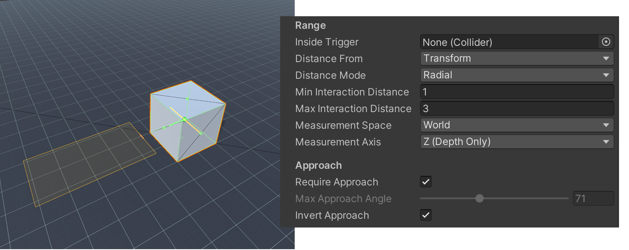The width and height of the screenshot is (629, 250).
Task: Click the Require Approach label
Action: coord(337,182)
